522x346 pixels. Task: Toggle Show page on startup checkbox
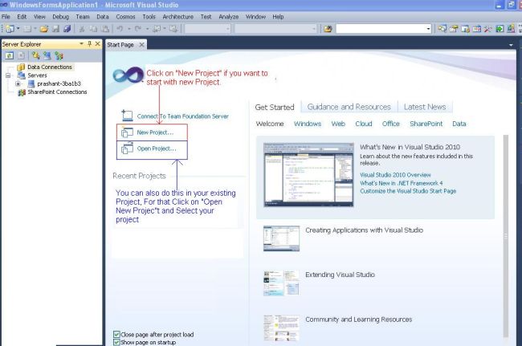click(x=116, y=342)
